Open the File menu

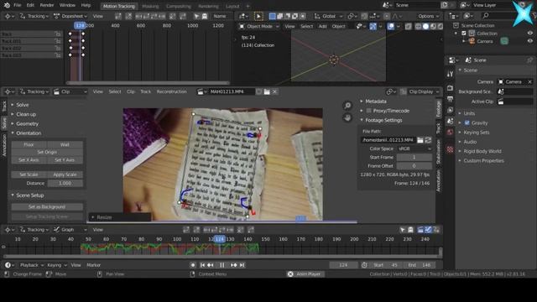coord(17,6)
